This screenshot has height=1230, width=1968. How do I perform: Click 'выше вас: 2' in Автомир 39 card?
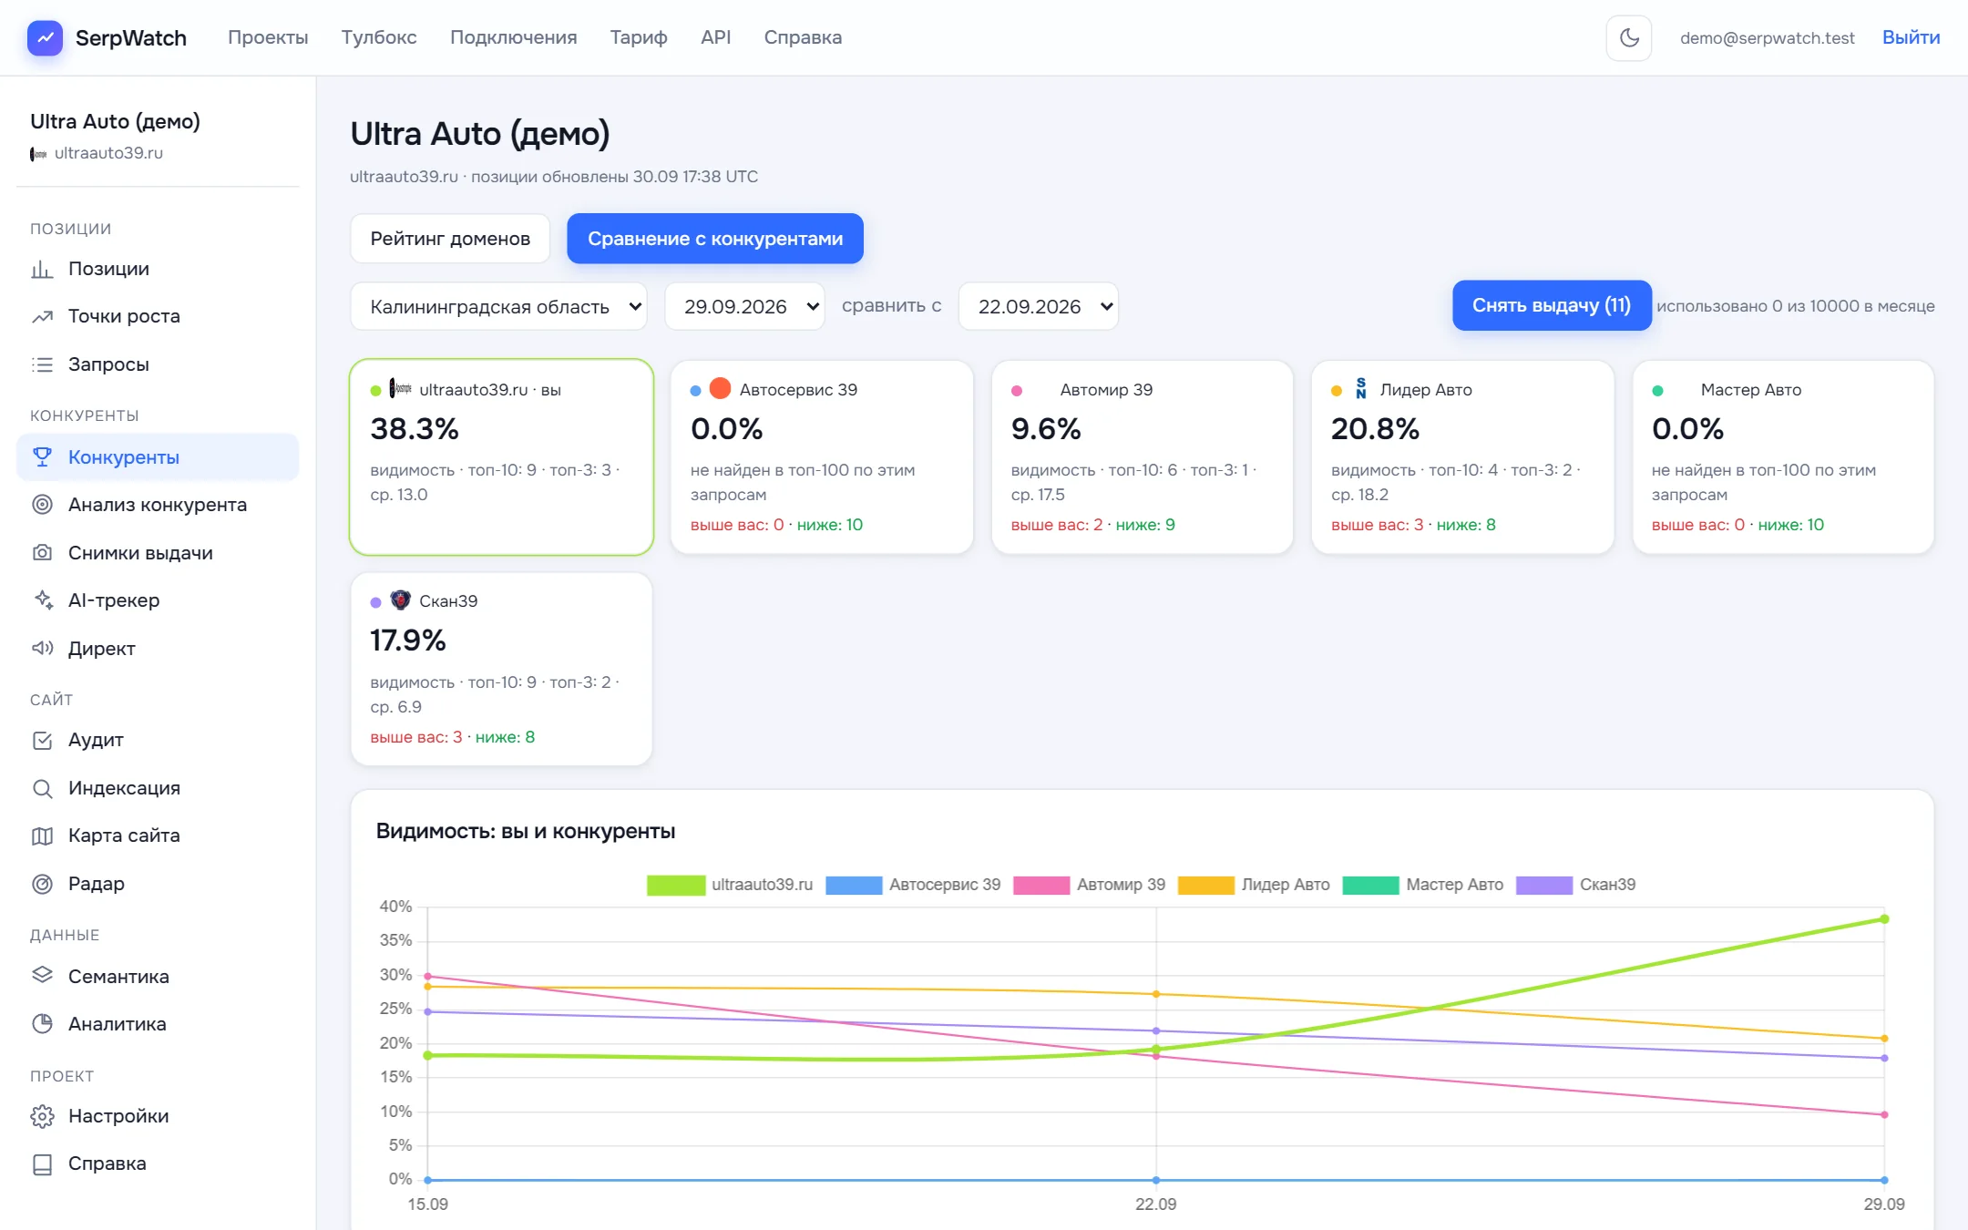click(1056, 525)
